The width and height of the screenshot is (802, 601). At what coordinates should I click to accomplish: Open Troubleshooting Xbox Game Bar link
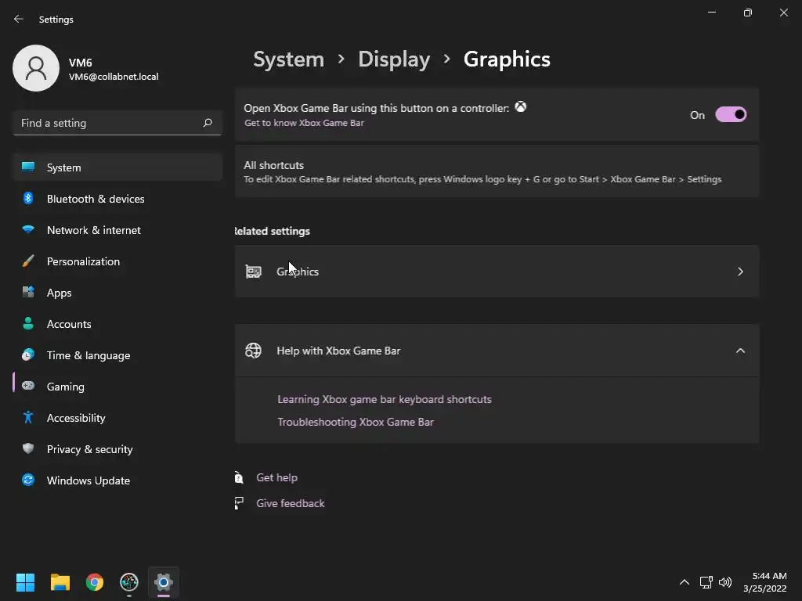click(356, 422)
